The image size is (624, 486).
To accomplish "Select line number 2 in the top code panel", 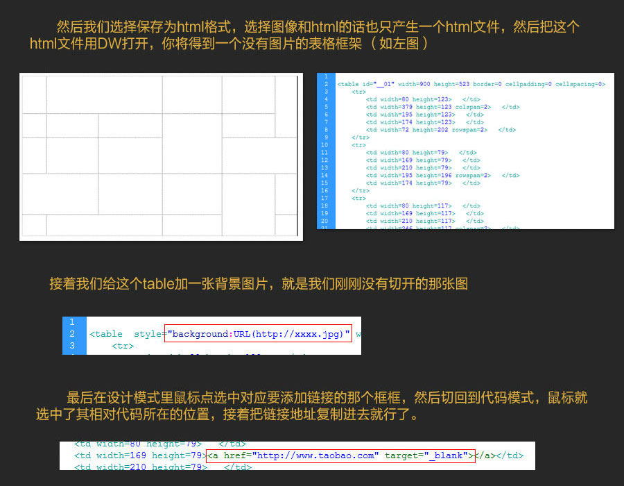I will [x=325, y=84].
